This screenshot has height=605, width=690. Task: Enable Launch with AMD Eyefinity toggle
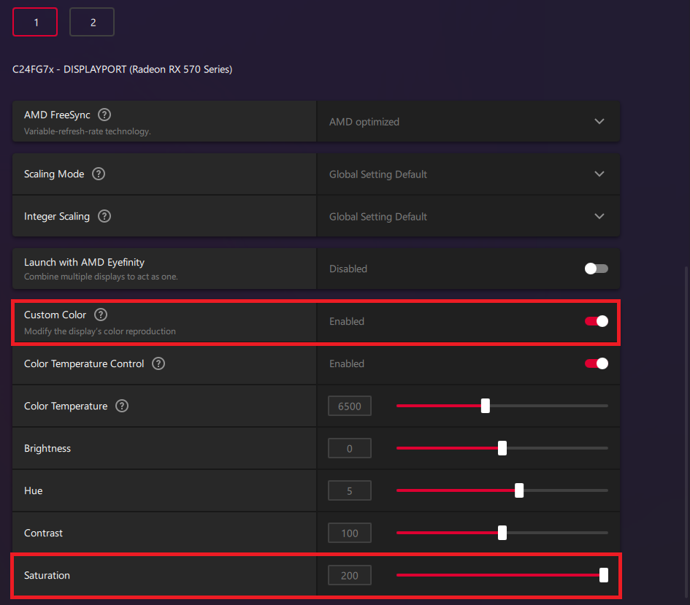[596, 269]
